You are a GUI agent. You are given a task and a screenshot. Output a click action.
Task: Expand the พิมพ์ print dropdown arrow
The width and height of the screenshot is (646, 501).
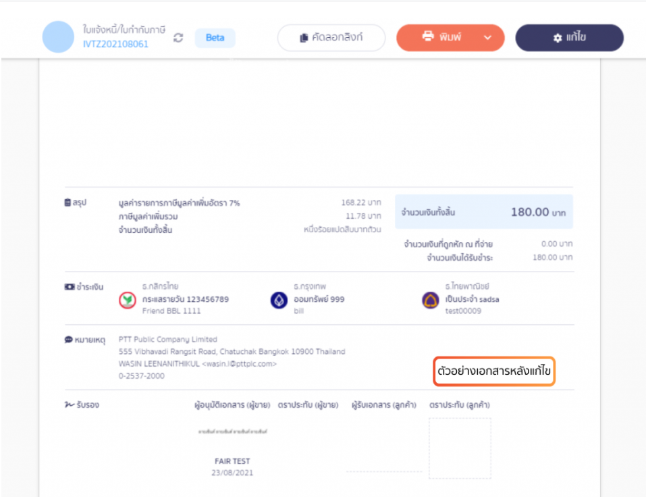(487, 38)
